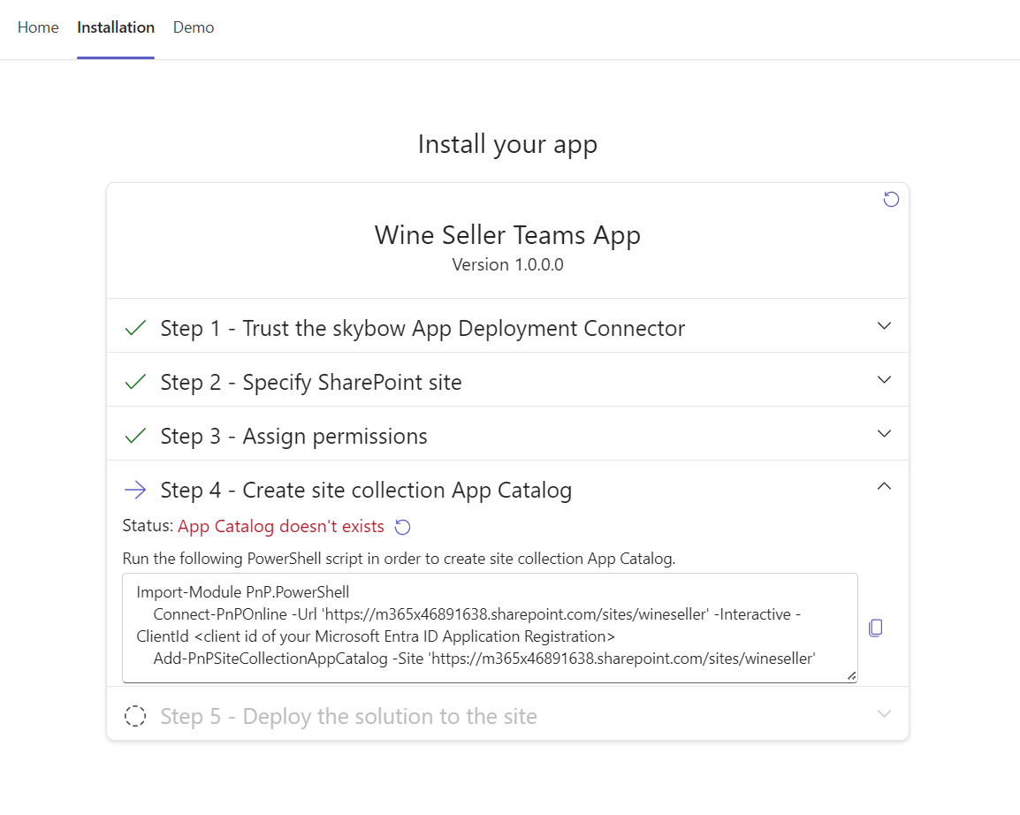The height and width of the screenshot is (815, 1020).
Task: Click the dashed circle icon beside Step 5
Action: click(135, 716)
